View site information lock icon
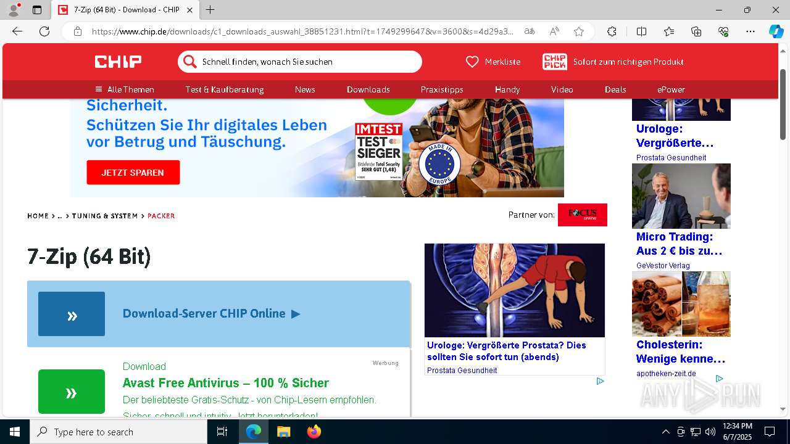Screen dimensions: 790x444 tap(78, 31)
